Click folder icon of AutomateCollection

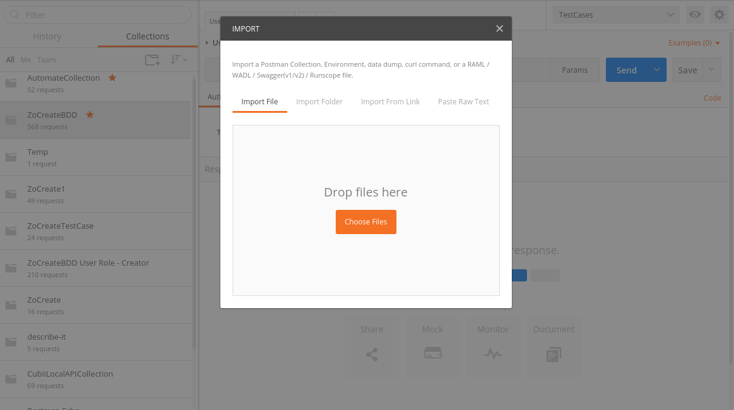(11, 83)
